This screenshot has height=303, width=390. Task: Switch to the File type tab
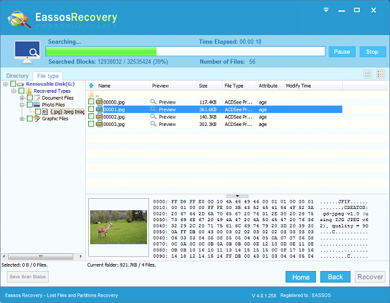tap(48, 75)
